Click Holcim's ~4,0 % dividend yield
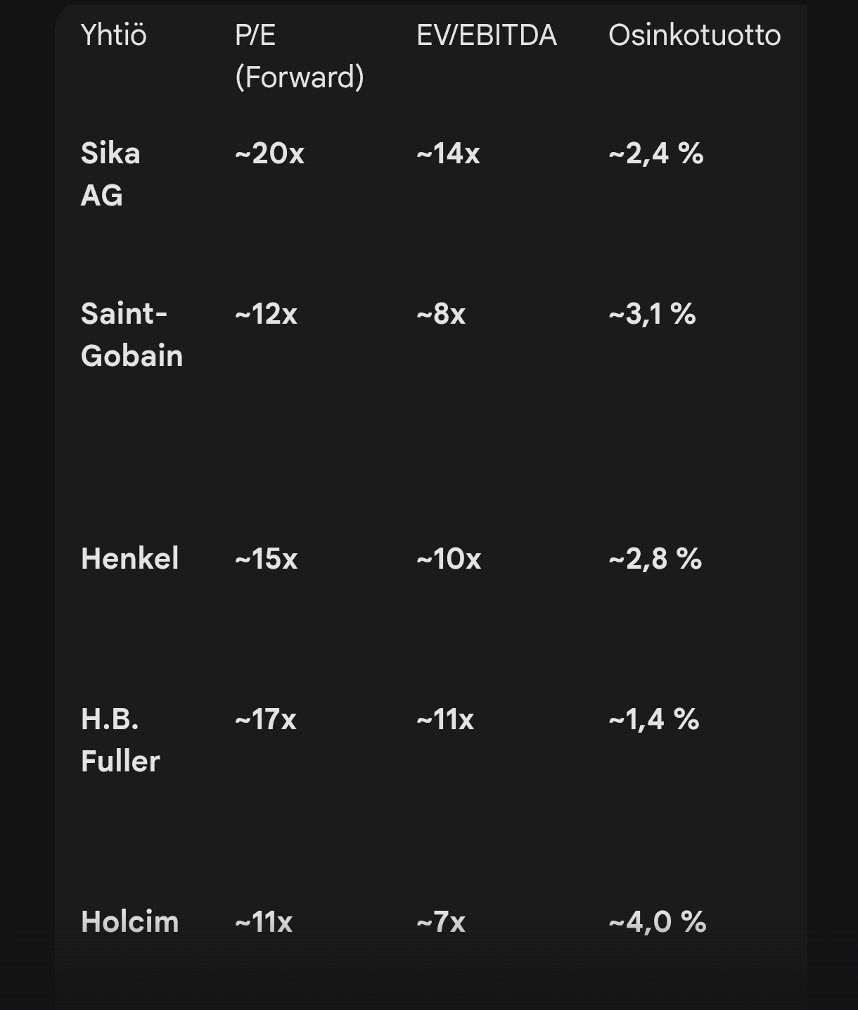 (x=657, y=922)
